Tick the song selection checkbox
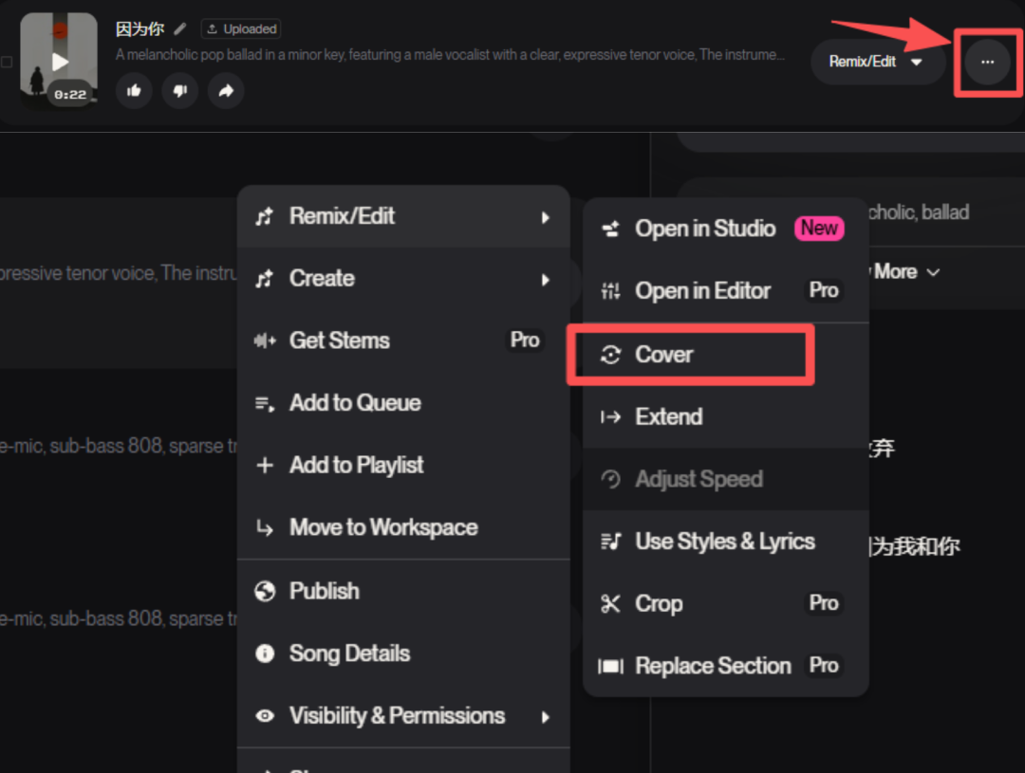Image resolution: width=1025 pixels, height=773 pixels. 7,62
